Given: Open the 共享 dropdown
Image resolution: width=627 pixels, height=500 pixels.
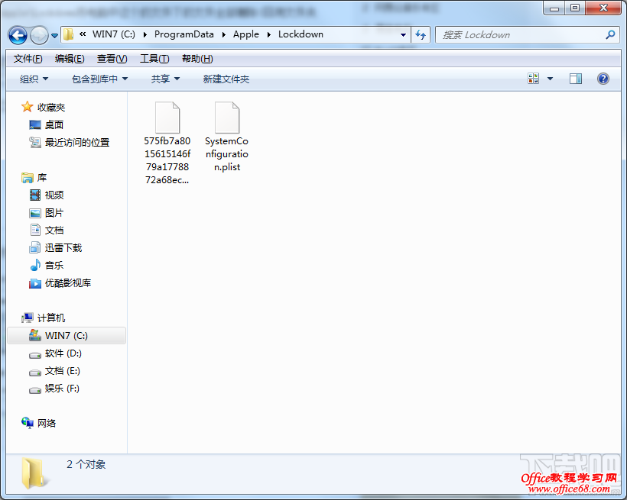Looking at the screenshot, I should pyautogui.click(x=165, y=79).
